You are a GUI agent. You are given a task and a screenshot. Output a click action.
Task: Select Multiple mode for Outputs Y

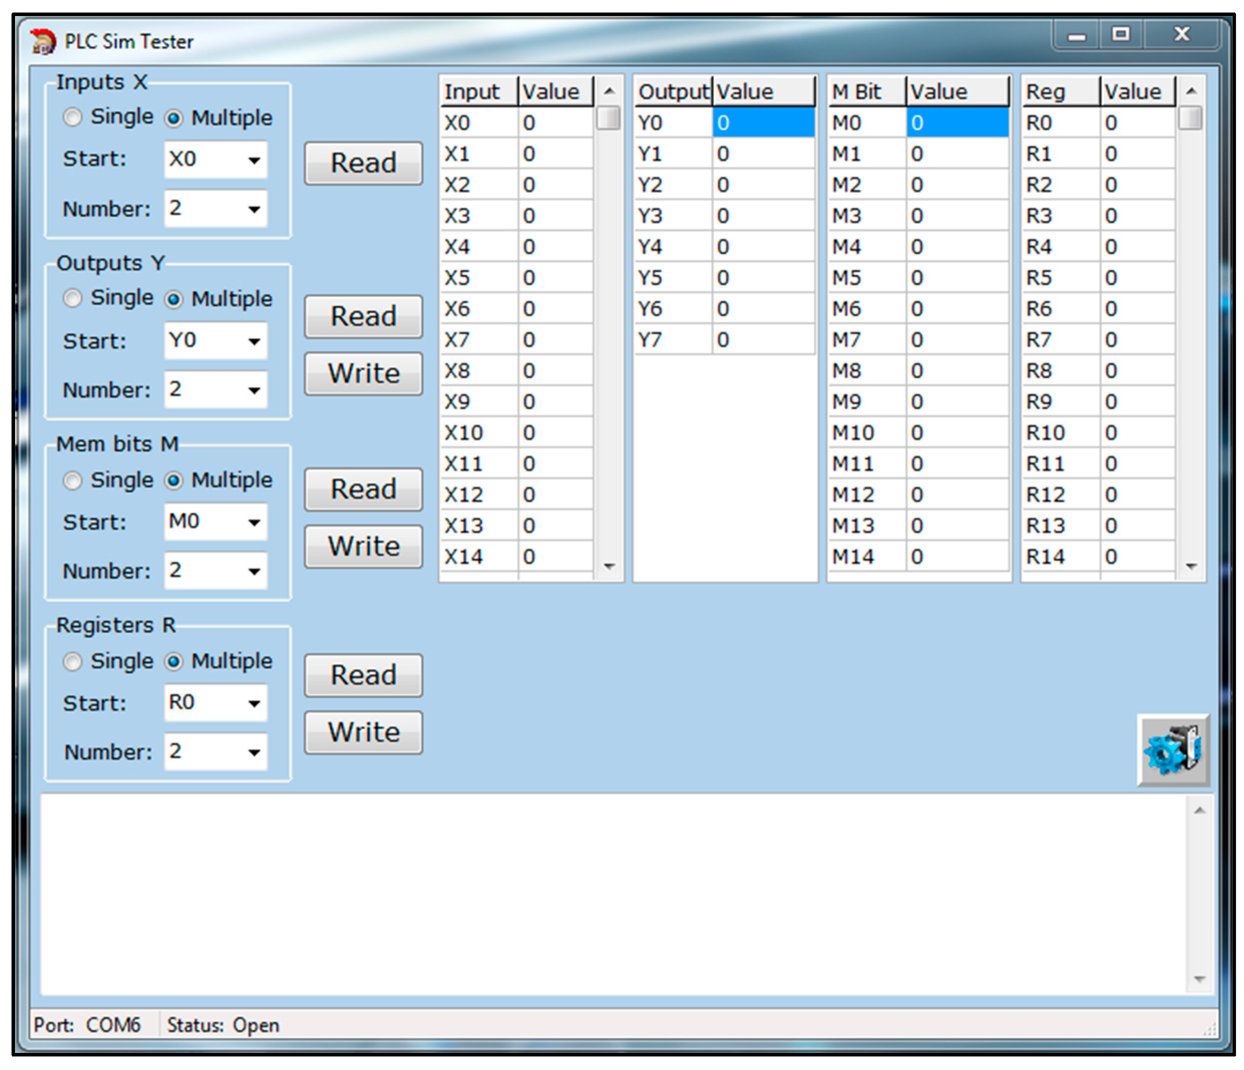click(173, 299)
